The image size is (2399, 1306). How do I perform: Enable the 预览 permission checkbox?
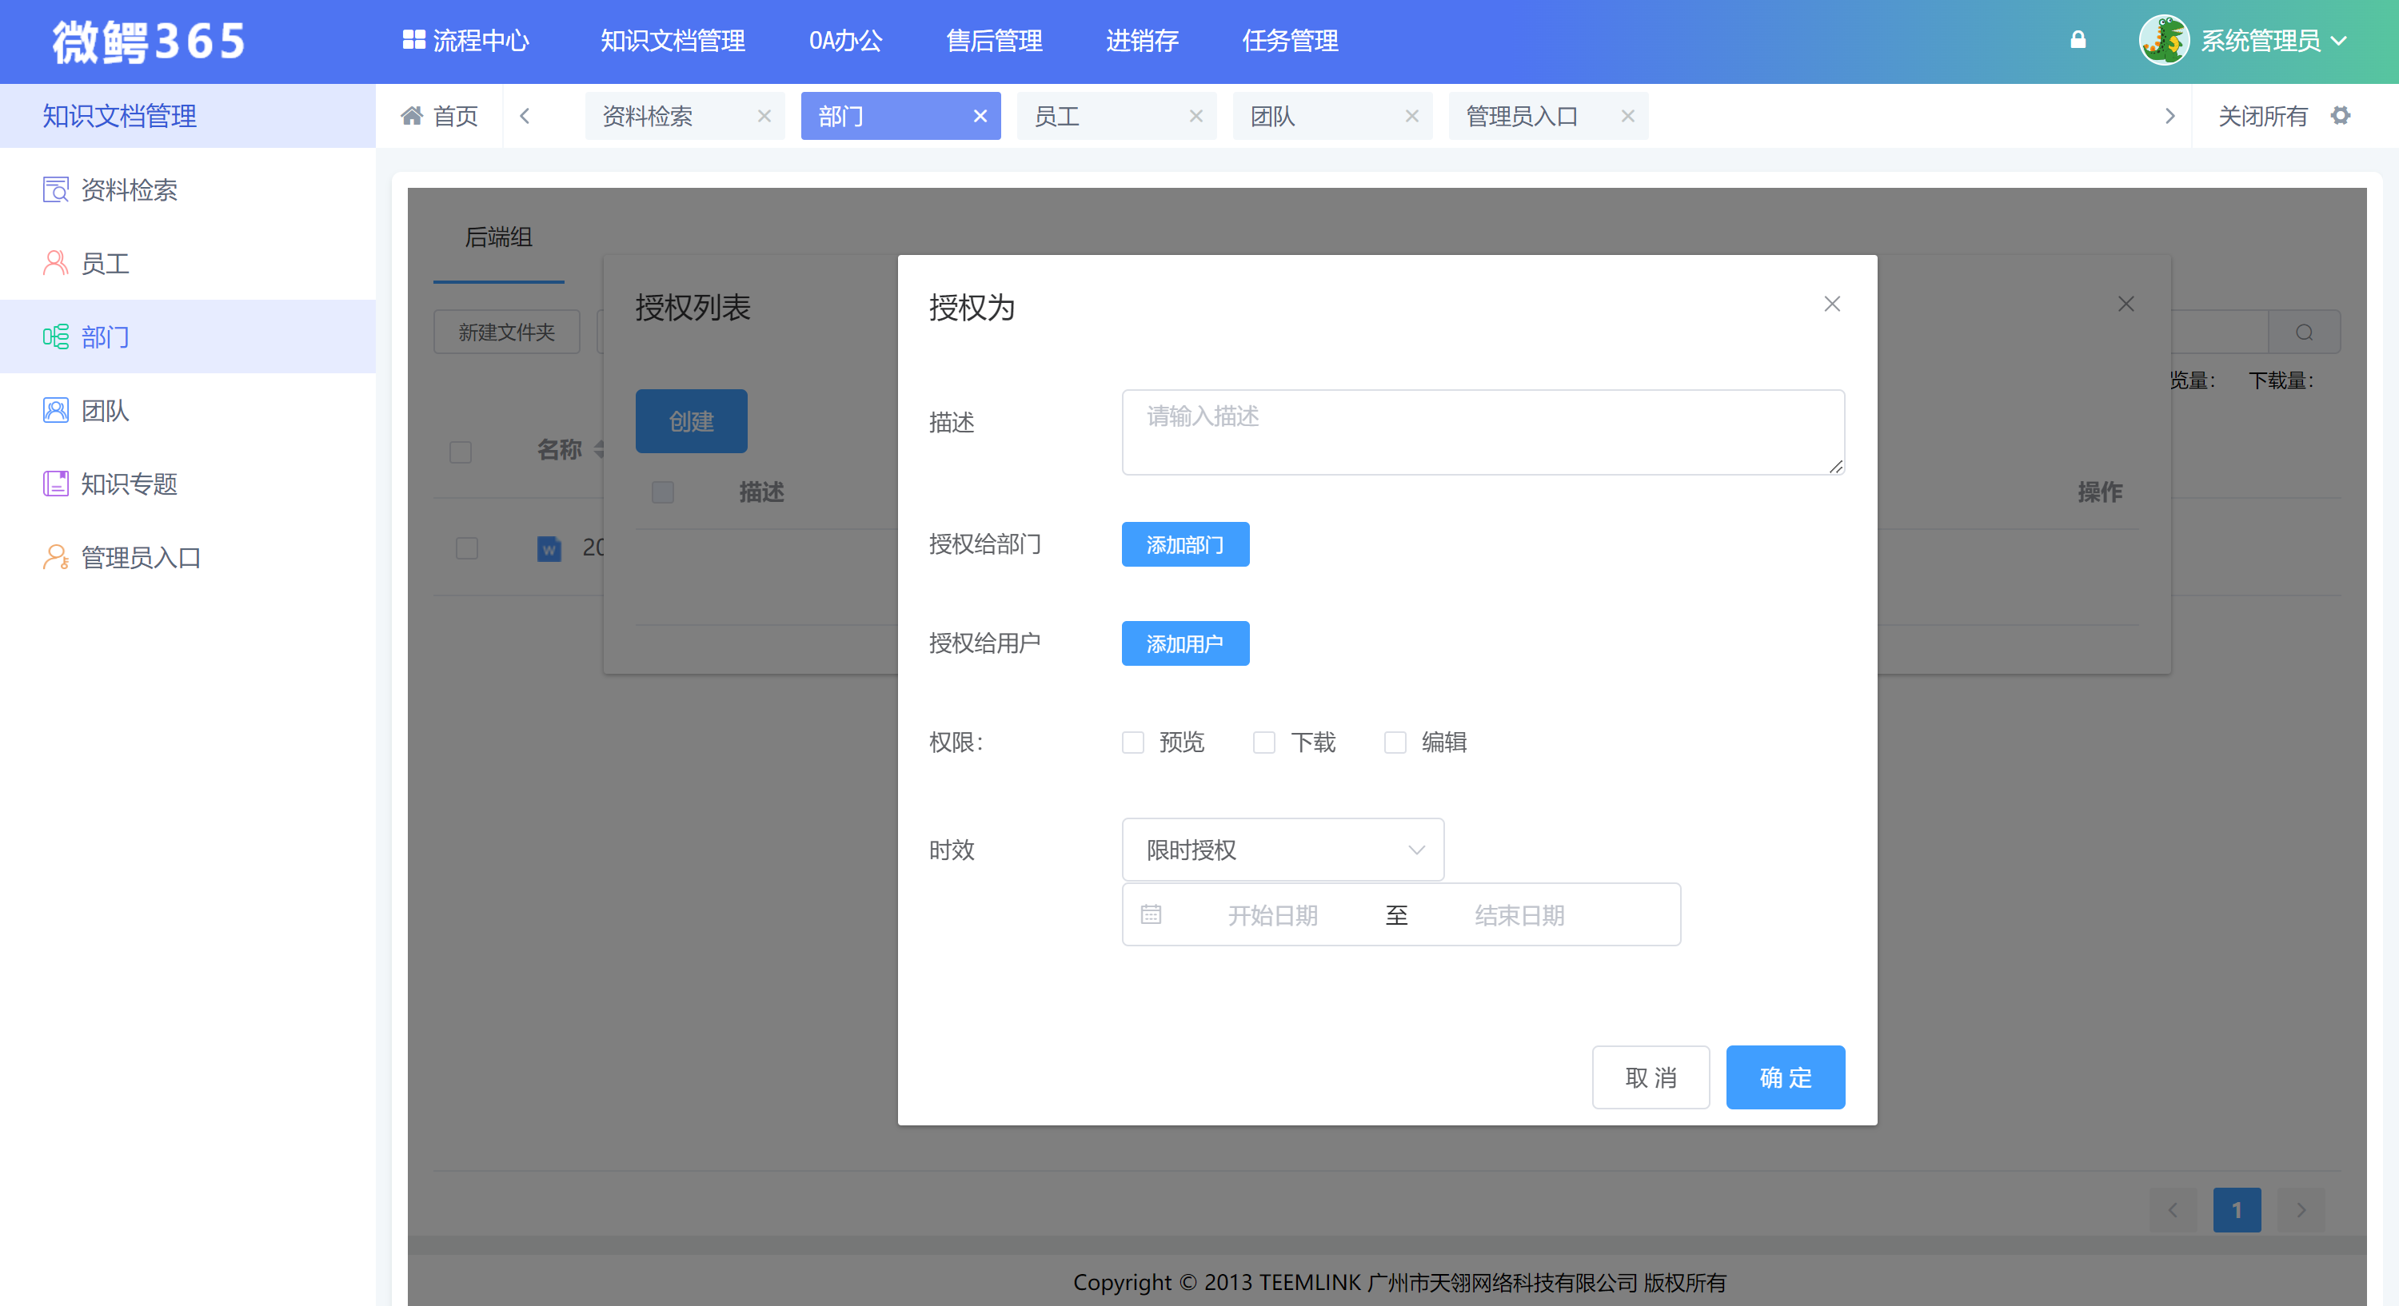click(1132, 742)
